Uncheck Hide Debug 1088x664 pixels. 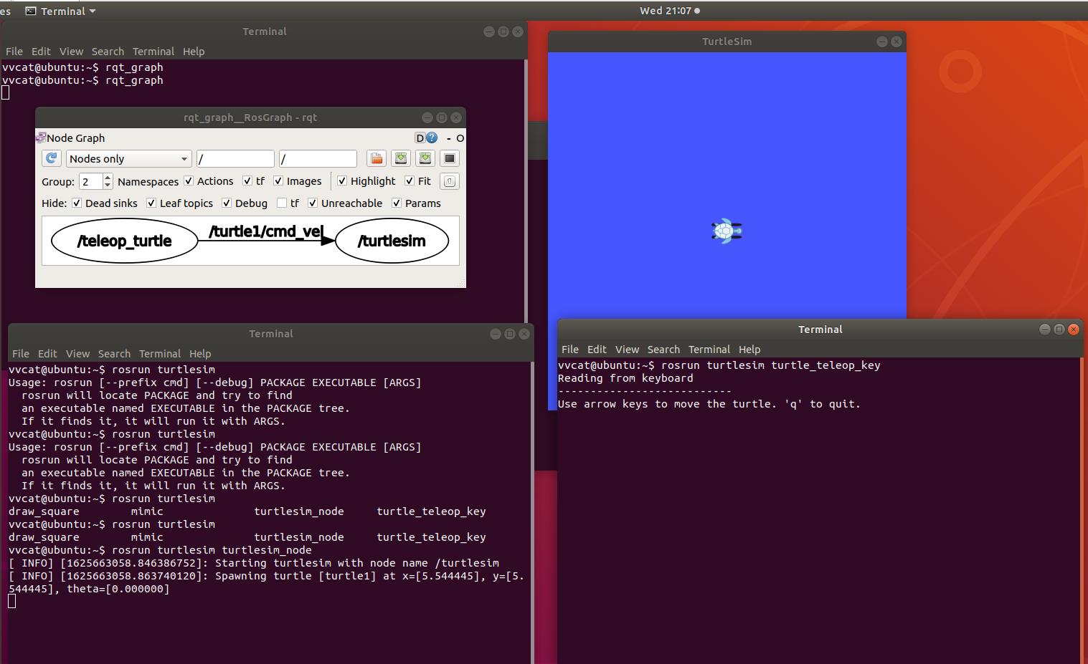[x=227, y=203]
